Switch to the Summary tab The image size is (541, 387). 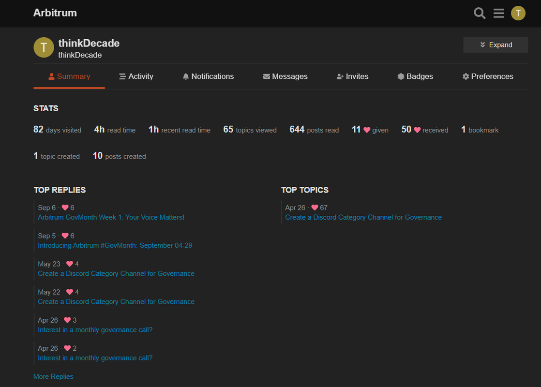click(69, 76)
